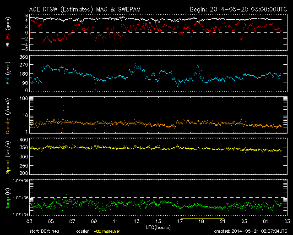
Task: Click the "start DOY: 140" text
Action: [45, 232]
